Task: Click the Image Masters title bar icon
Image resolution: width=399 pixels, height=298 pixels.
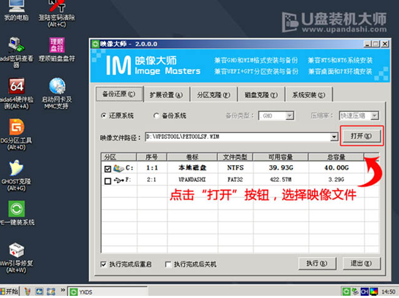Action: coord(95,44)
